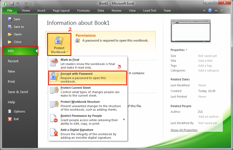This screenshot has height=150, width=233.
Task: Click the Protect Workbook button
Action: [x=59, y=44]
